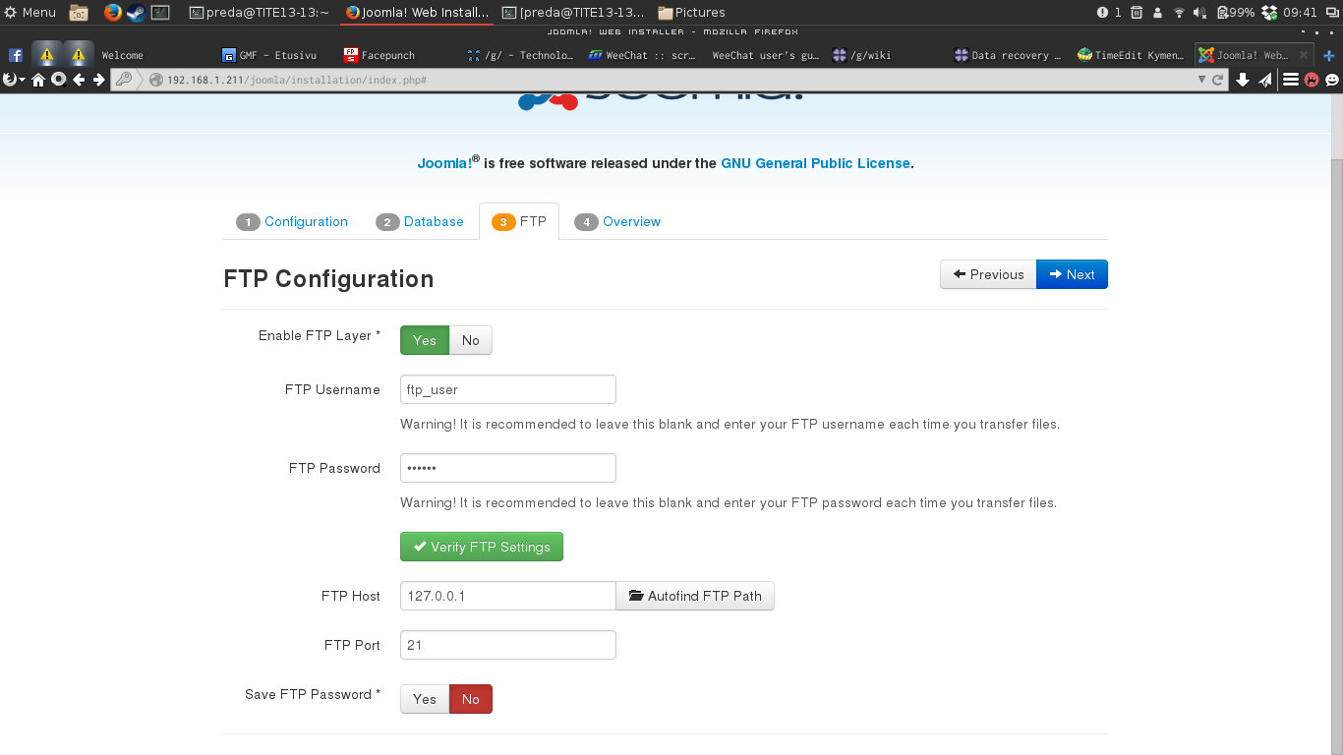Click the FTP Password field

(x=508, y=468)
